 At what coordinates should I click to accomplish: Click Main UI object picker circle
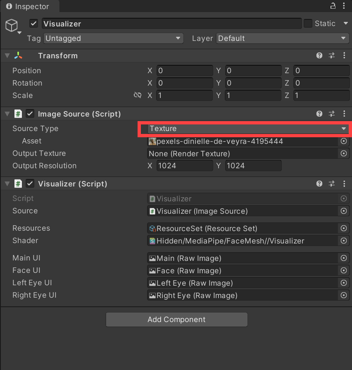(344, 258)
